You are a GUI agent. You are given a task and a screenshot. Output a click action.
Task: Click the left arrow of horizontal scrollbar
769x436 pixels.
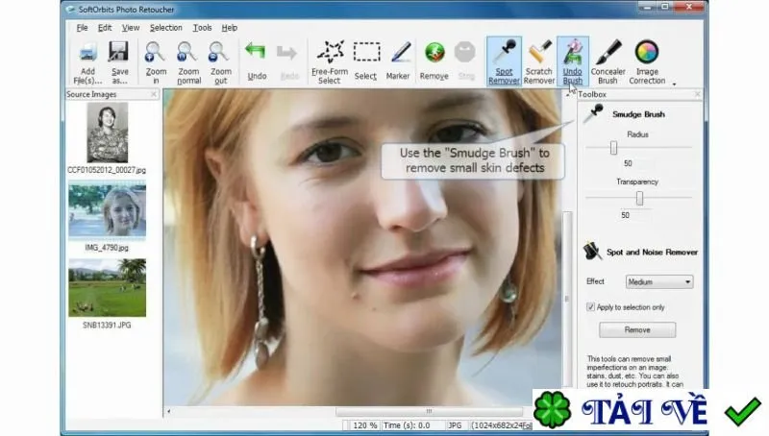(169, 411)
